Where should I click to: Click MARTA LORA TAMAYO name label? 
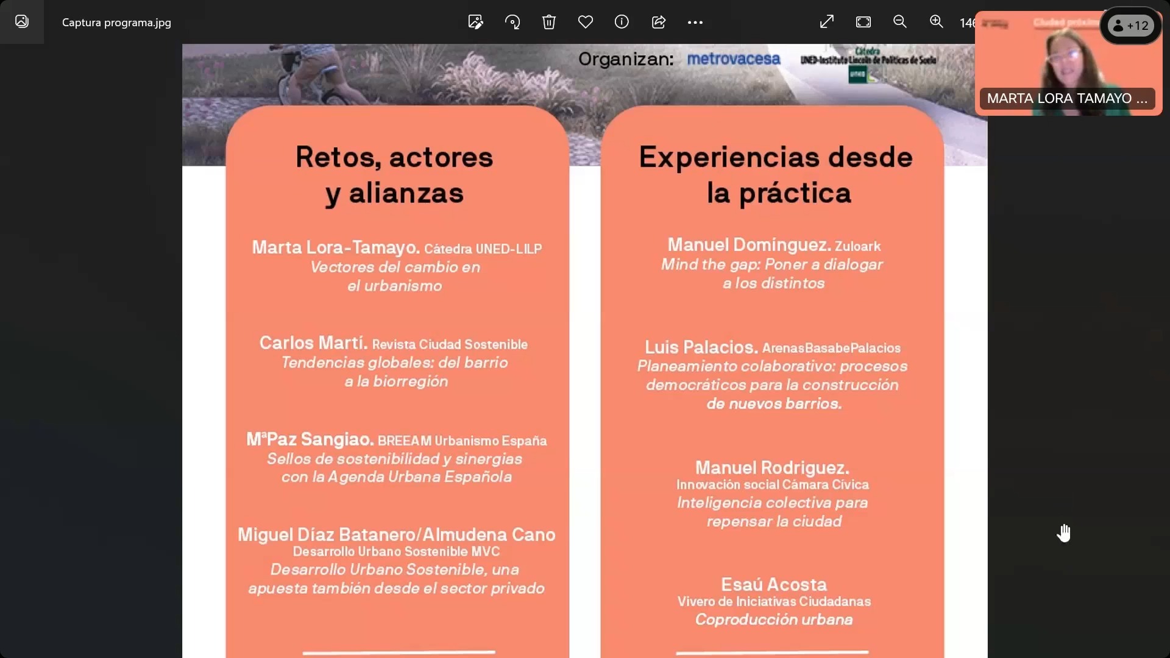click(1066, 98)
